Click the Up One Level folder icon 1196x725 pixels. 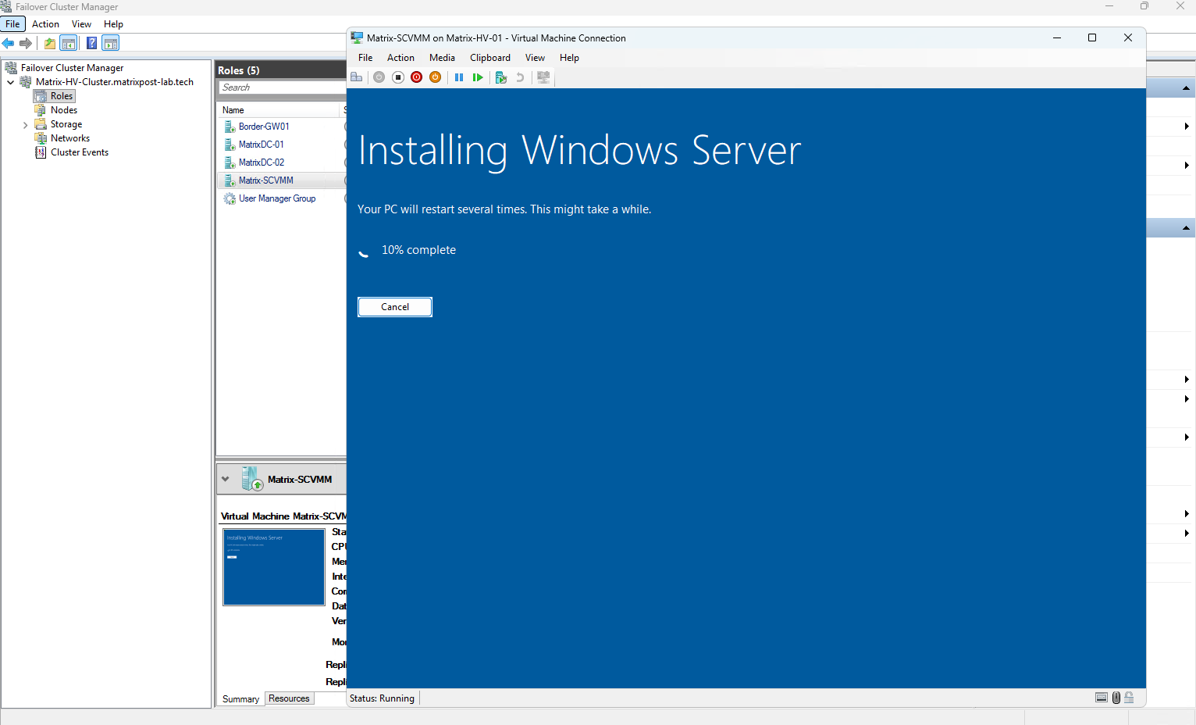point(50,43)
